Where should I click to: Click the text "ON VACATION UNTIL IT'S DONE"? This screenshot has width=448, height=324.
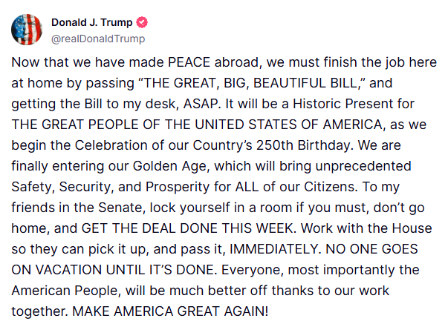coord(113,270)
